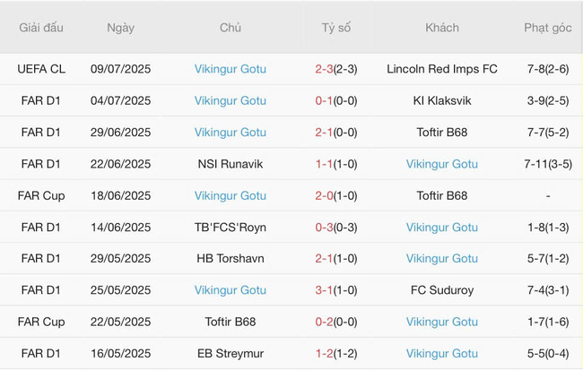Select the Tỷ số column header
This screenshot has height=370, width=583.
[336, 28]
